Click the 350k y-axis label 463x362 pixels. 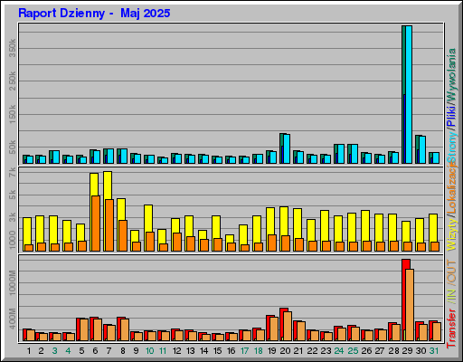[13, 48]
